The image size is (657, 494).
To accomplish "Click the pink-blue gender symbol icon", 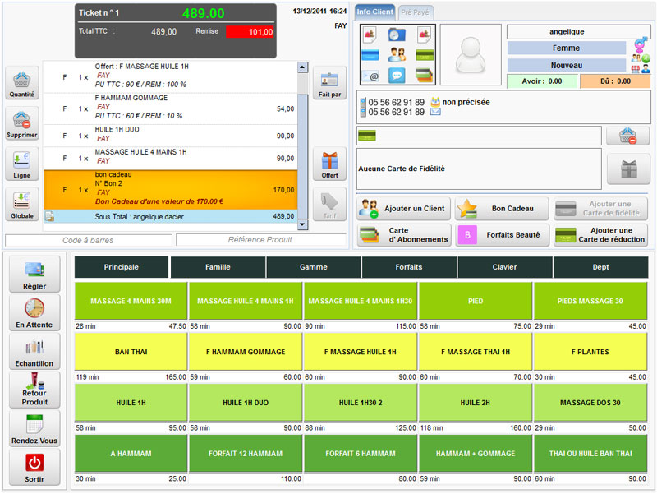I will pos(641,45).
